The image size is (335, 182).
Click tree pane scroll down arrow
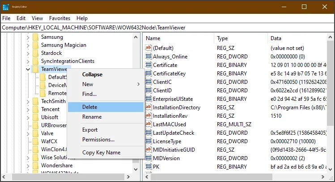136,170
